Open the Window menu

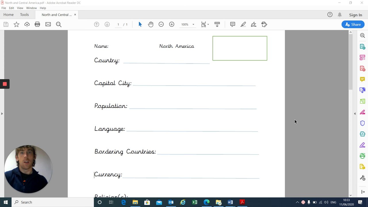click(x=31, y=8)
